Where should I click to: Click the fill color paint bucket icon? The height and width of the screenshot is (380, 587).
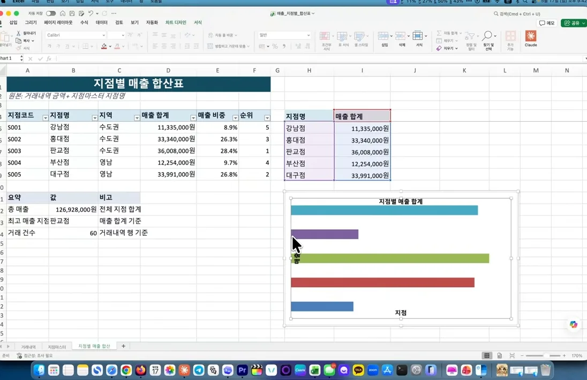[104, 46]
